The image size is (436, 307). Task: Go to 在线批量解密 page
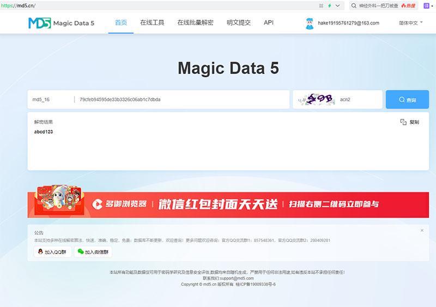click(x=195, y=22)
